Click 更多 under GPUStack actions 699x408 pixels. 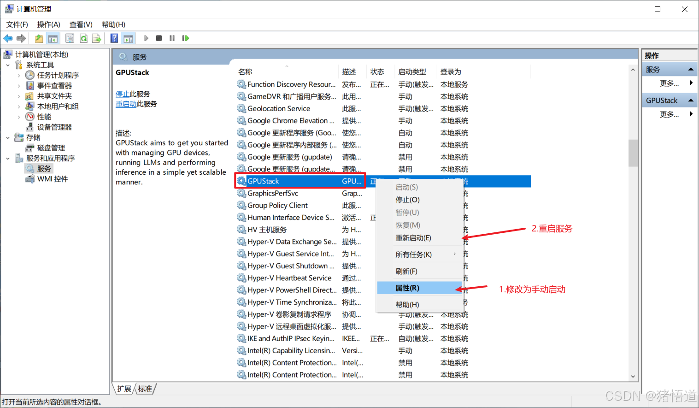(669, 114)
